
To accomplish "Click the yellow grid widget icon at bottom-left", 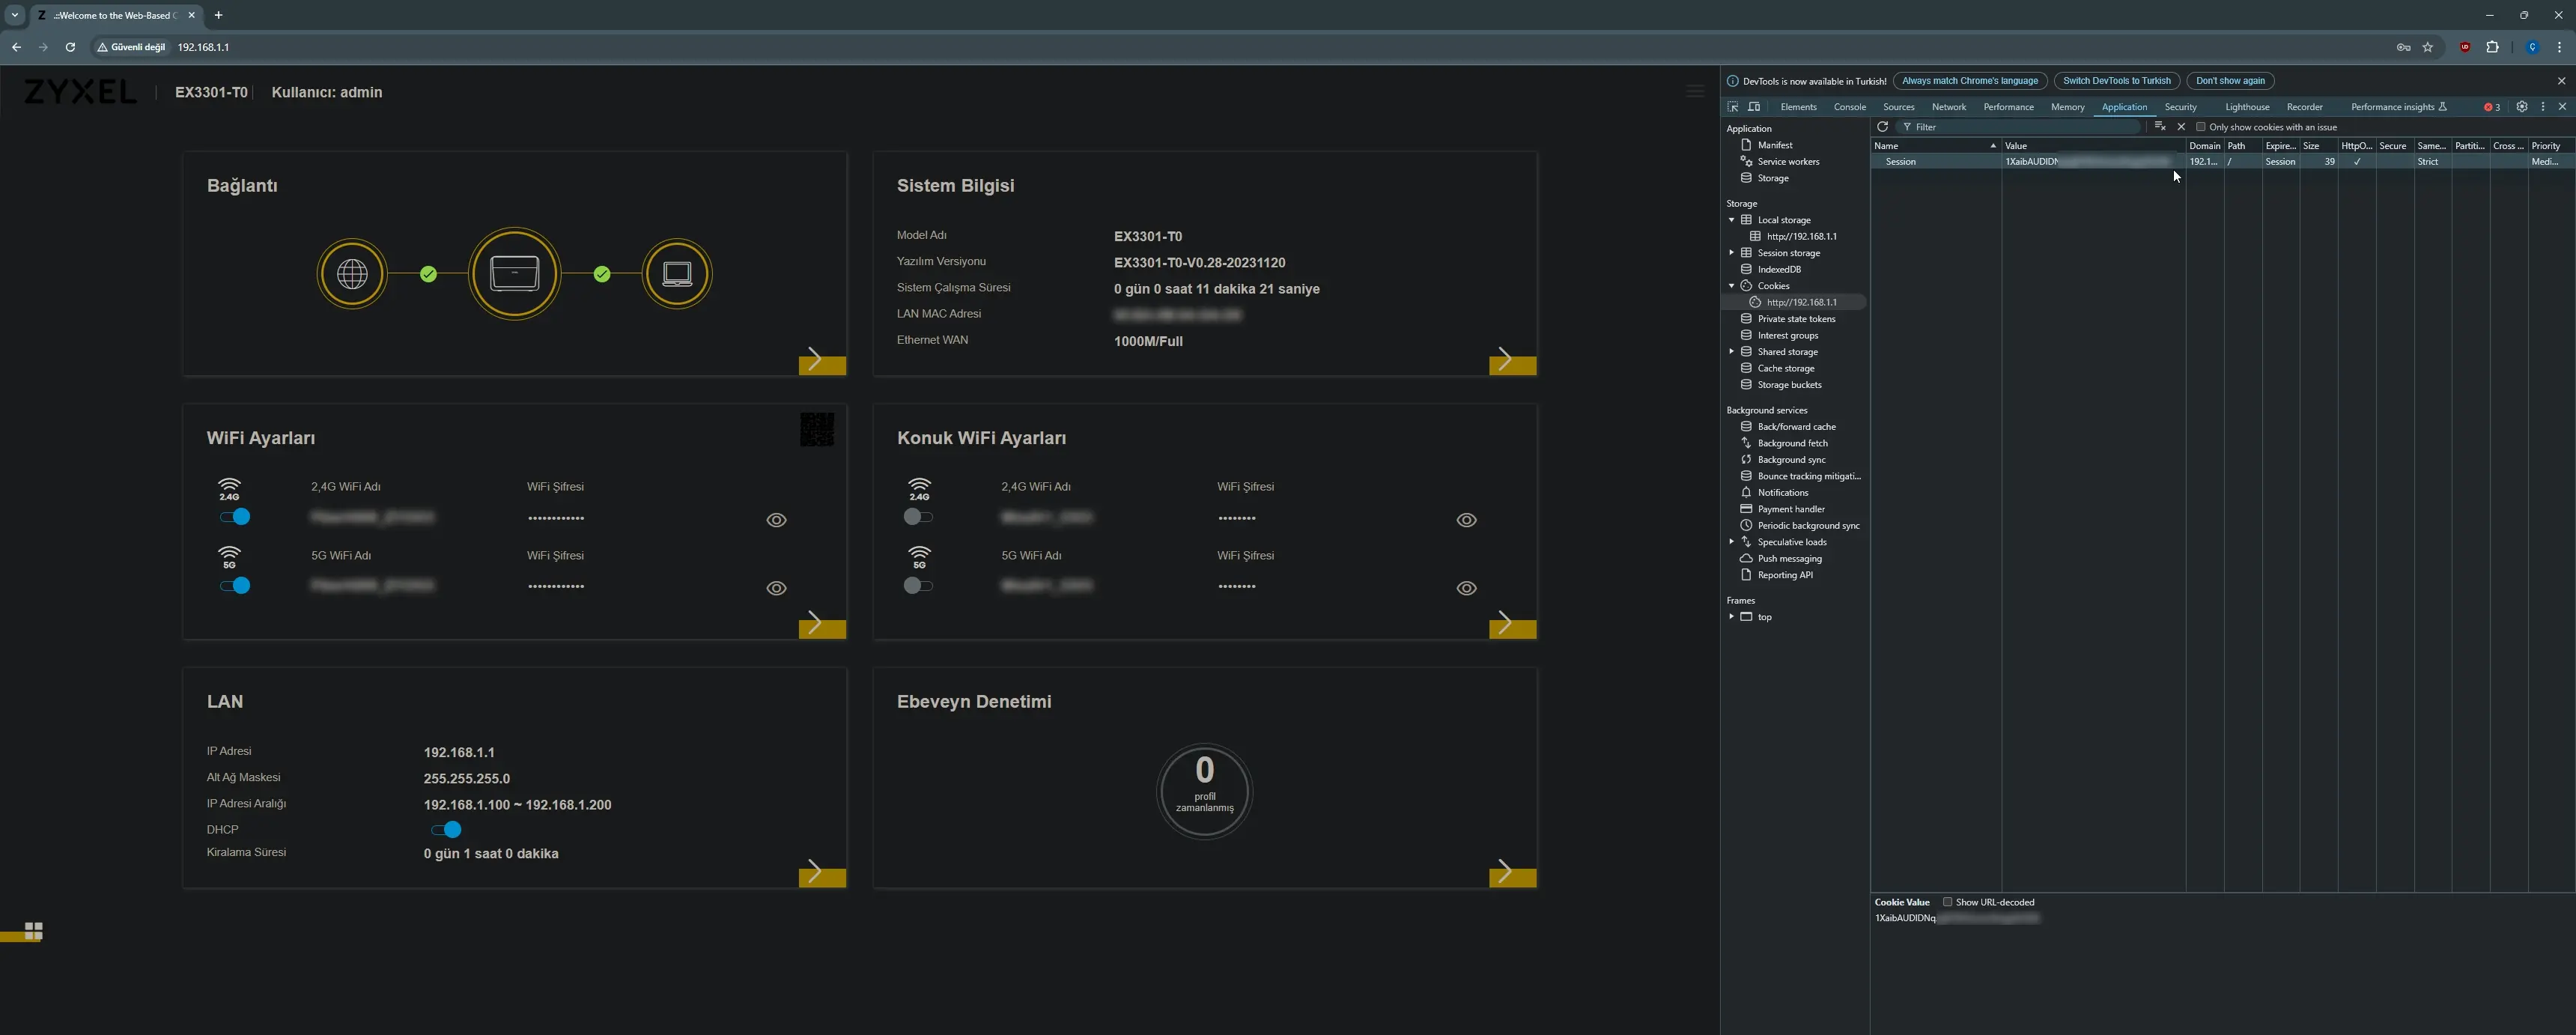I will click(33, 931).
